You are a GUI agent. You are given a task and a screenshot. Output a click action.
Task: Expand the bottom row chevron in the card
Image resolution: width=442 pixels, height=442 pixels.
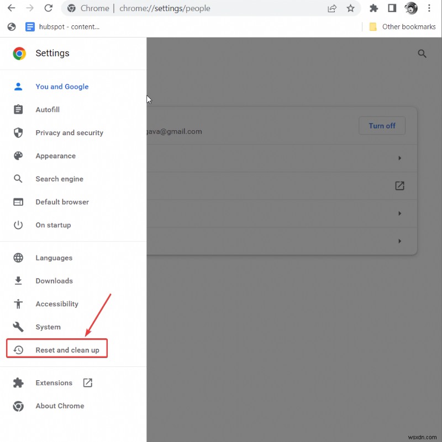pyautogui.click(x=399, y=241)
